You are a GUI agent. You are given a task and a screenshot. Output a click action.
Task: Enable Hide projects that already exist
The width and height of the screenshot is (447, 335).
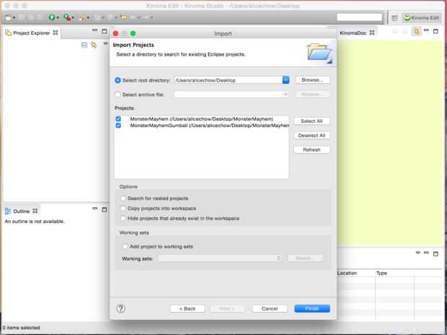click(x=123, y=218)
